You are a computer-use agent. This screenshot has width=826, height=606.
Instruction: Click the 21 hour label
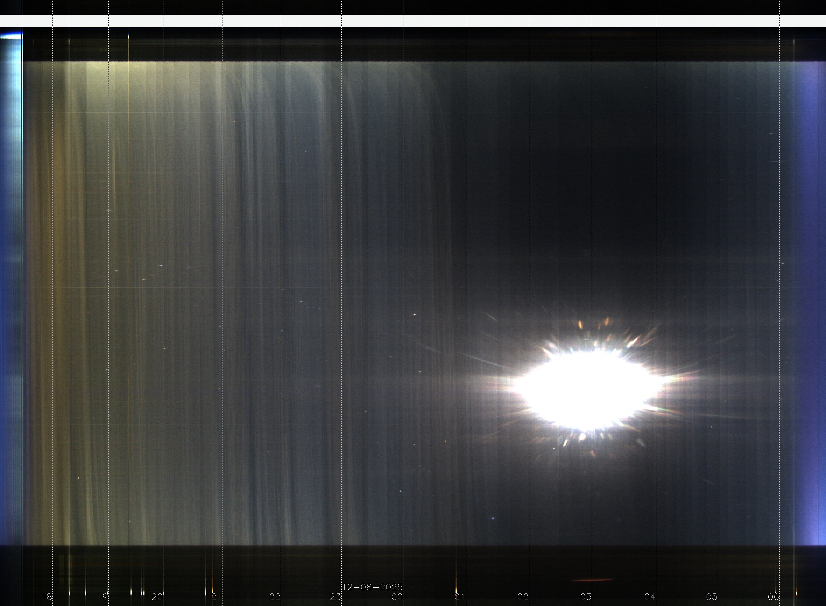[x=216, y=597]
